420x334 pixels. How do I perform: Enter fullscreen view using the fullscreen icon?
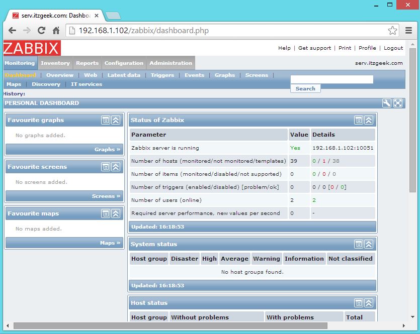pos(397,103)
